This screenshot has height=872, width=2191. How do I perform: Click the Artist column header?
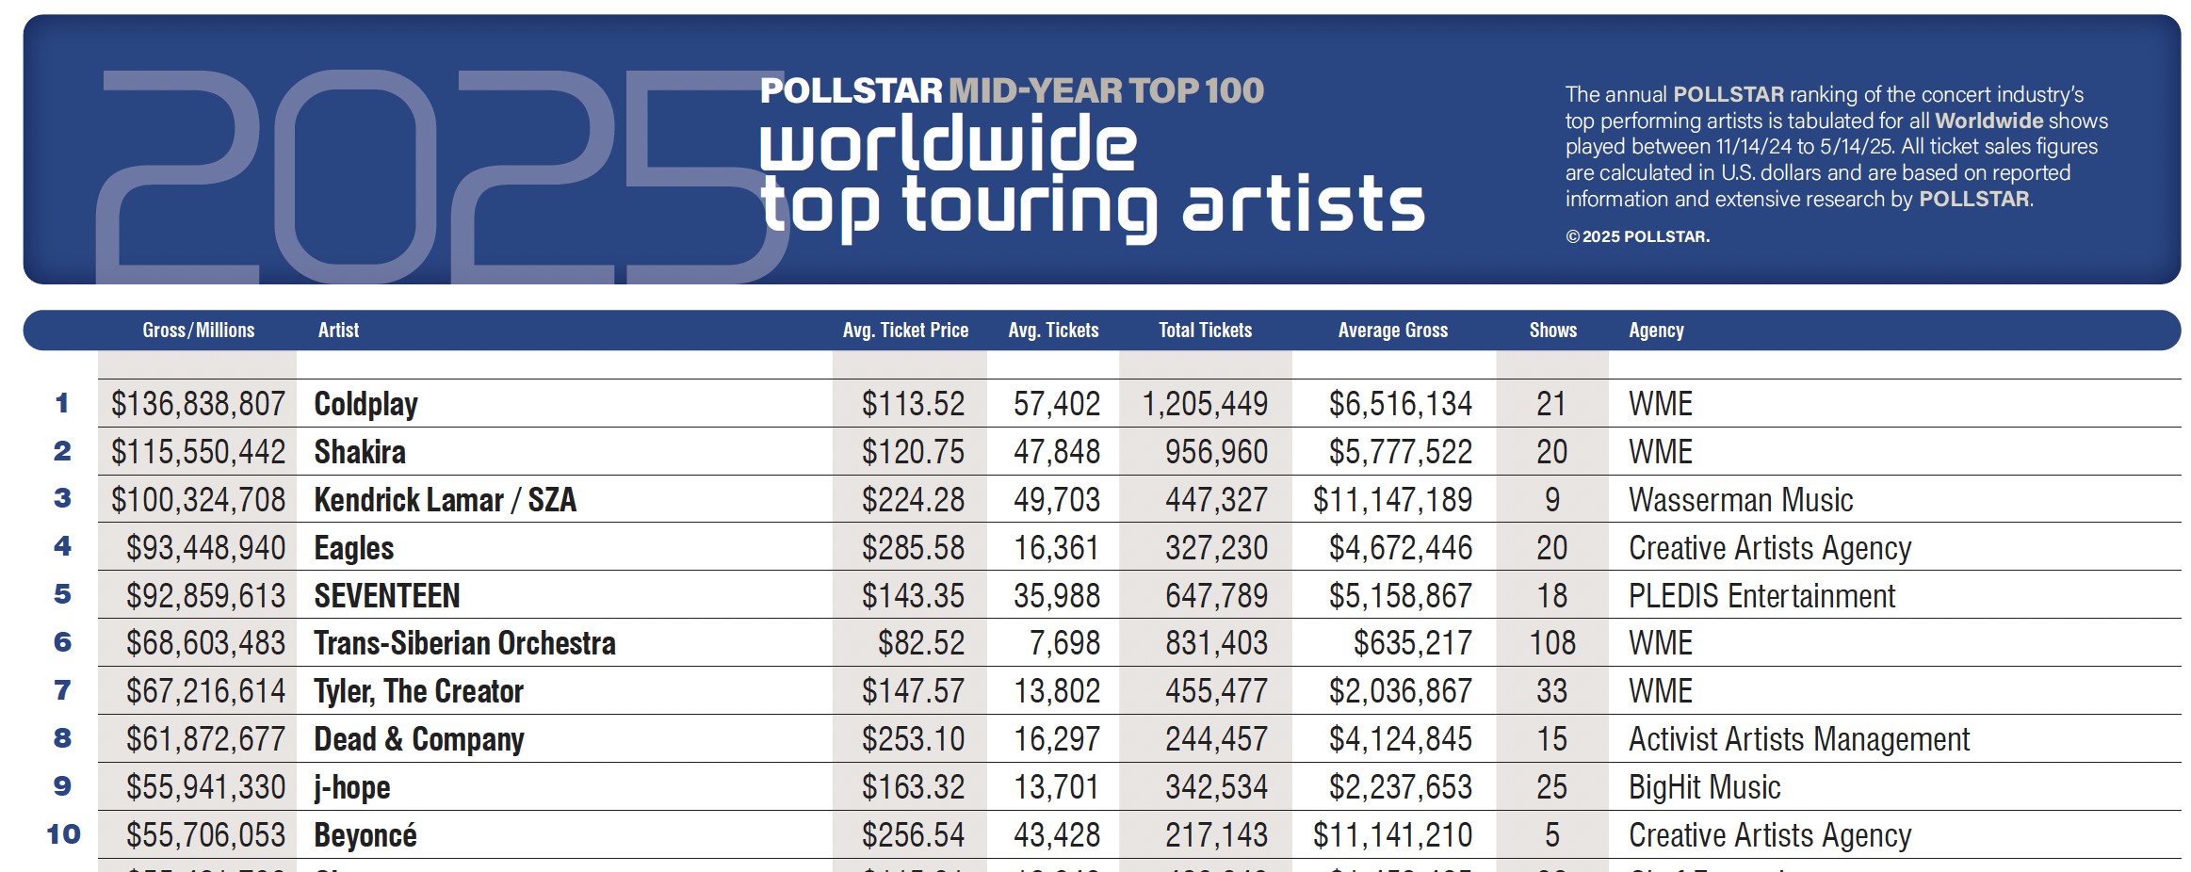(x=338, y=331)
